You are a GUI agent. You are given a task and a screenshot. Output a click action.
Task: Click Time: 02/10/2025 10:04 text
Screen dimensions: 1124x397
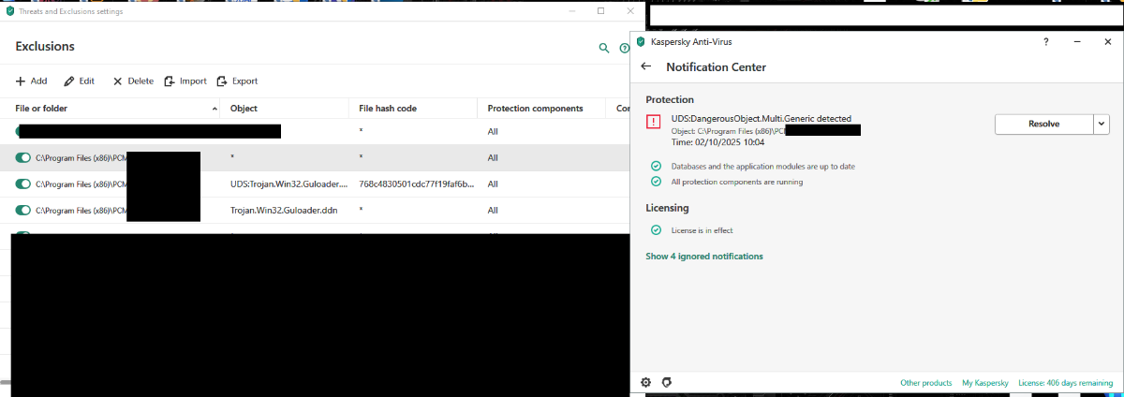[717, 142]
